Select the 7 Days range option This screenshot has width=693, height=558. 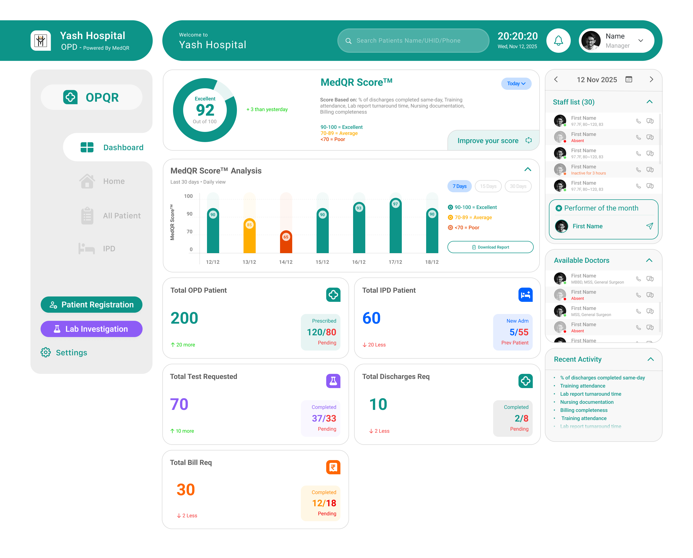pos(459,186)
